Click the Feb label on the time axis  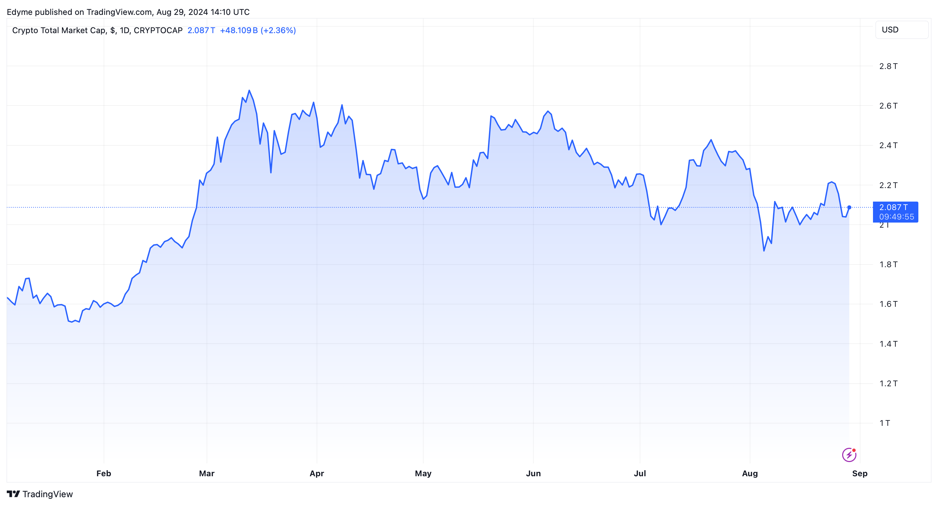[x=104, y=473]
